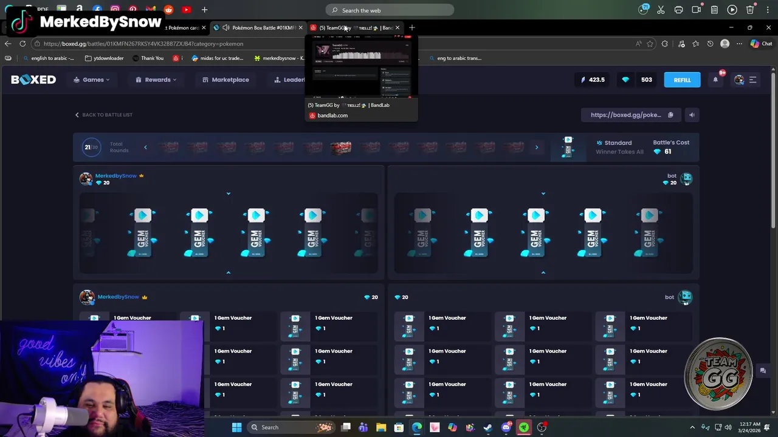Open Steam from the taskbar

(x=487, y=427)
